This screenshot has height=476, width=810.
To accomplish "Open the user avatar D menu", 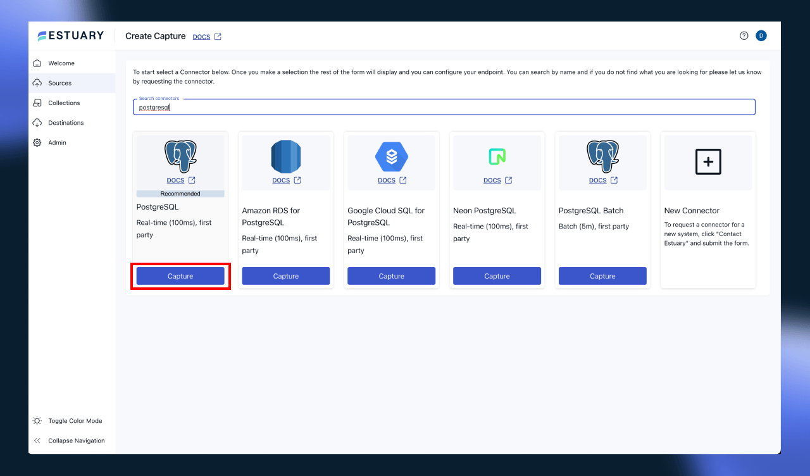I will point(761,35).
